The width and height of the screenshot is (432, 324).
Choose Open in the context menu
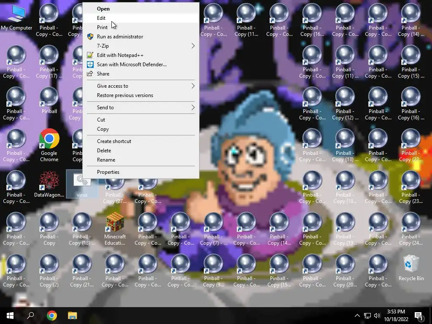(x=141, y=9)
